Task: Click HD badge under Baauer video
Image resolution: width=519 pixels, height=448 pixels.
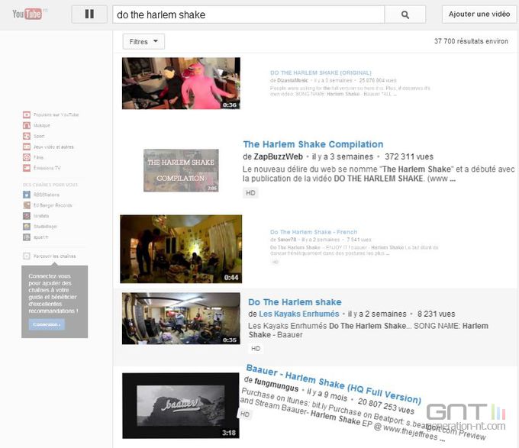Action: pos(245,414)
